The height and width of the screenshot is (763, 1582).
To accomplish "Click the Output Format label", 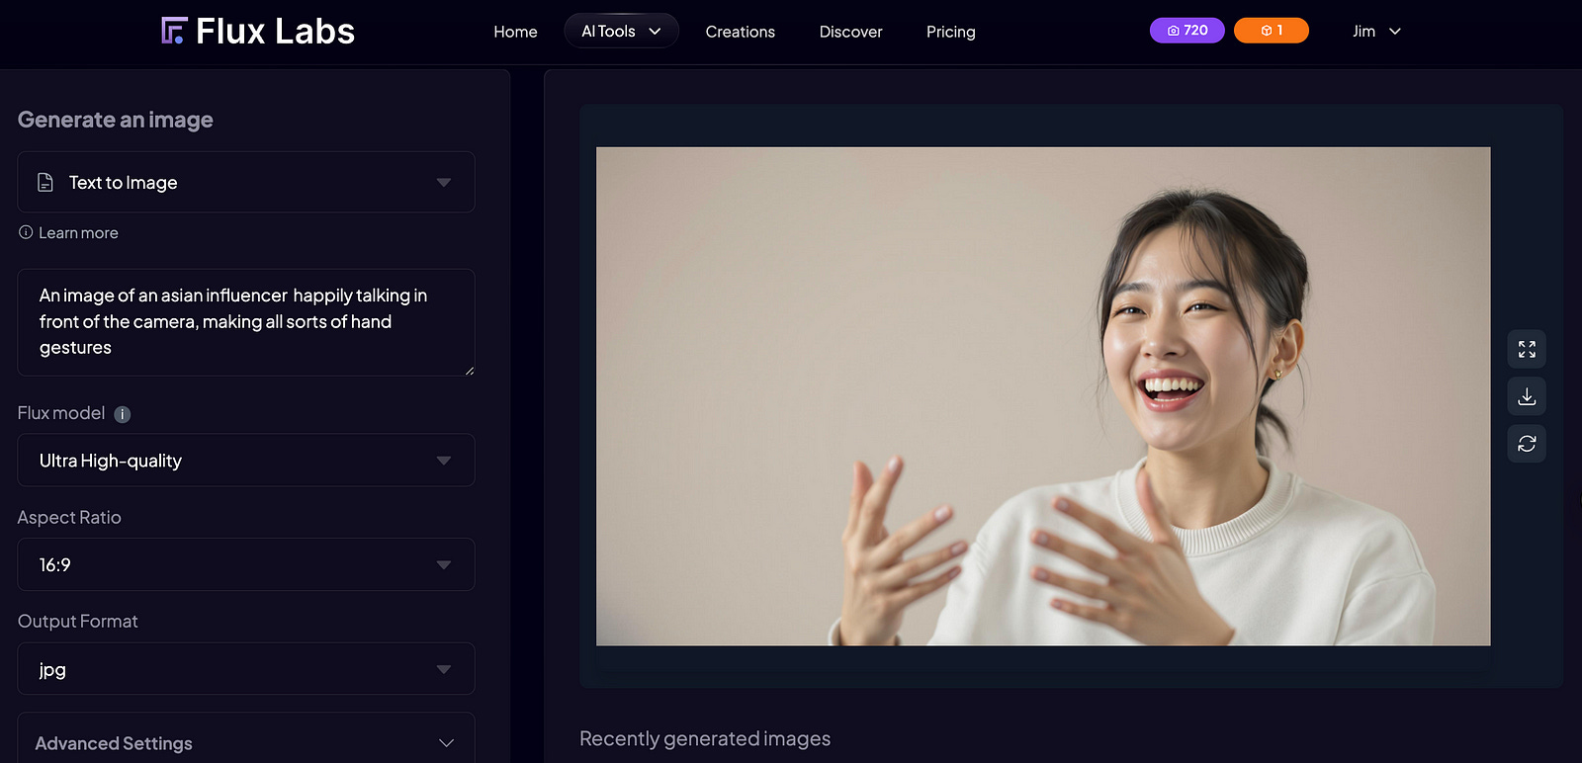I will click(x=77, y=621).
